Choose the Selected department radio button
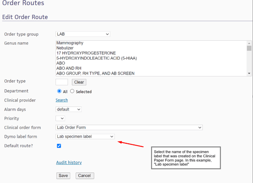 [x=72, y=91]
